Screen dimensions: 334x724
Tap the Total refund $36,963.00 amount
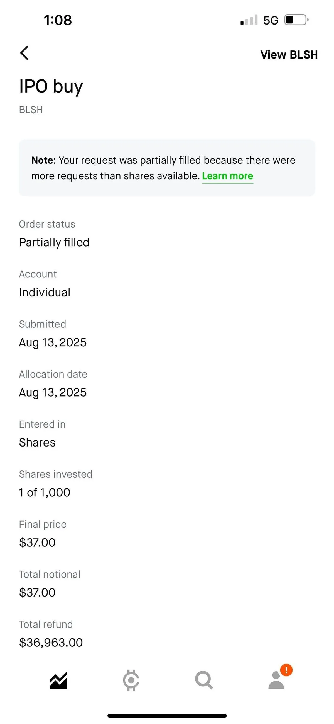(51, 643)
